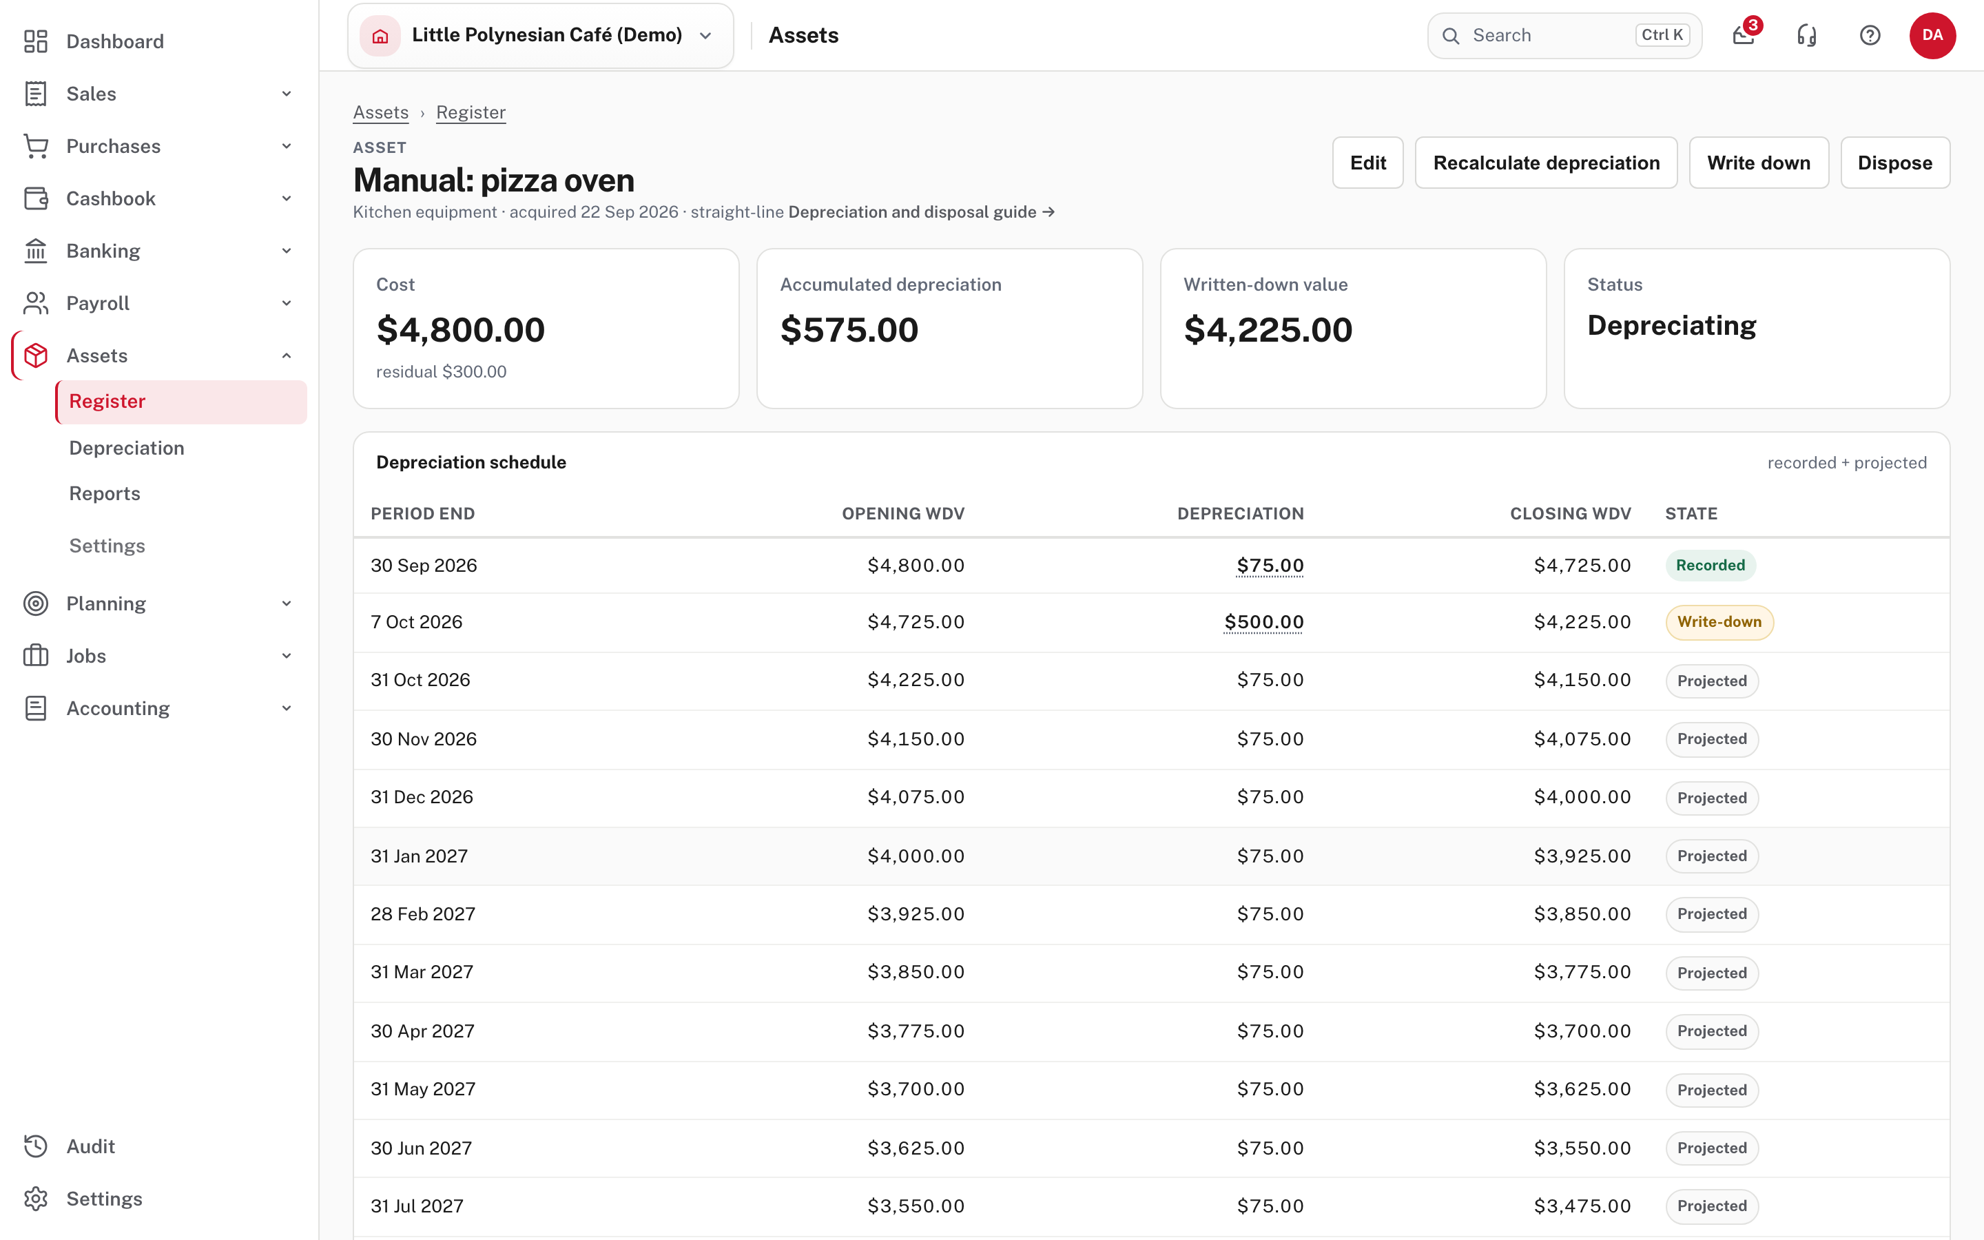Open the $75.00 depreciation entry for 30 Sep 2026
This screenshot has height=1240, width=1984.
coord(1270,566)
